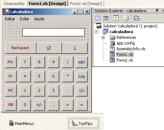Screen dimensions: 164x130
Task: Click the MainMenu1 component icon
Action: pos(11,123)
